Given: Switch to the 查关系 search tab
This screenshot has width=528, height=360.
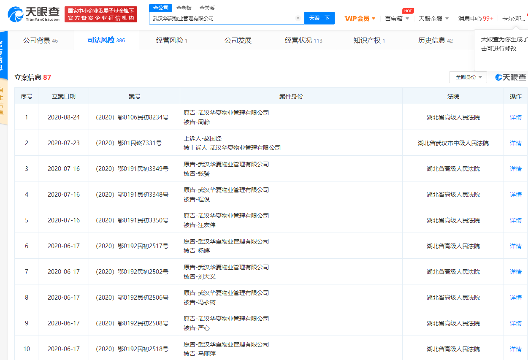Looking at the screenshot, I should [x=207, y=8].
